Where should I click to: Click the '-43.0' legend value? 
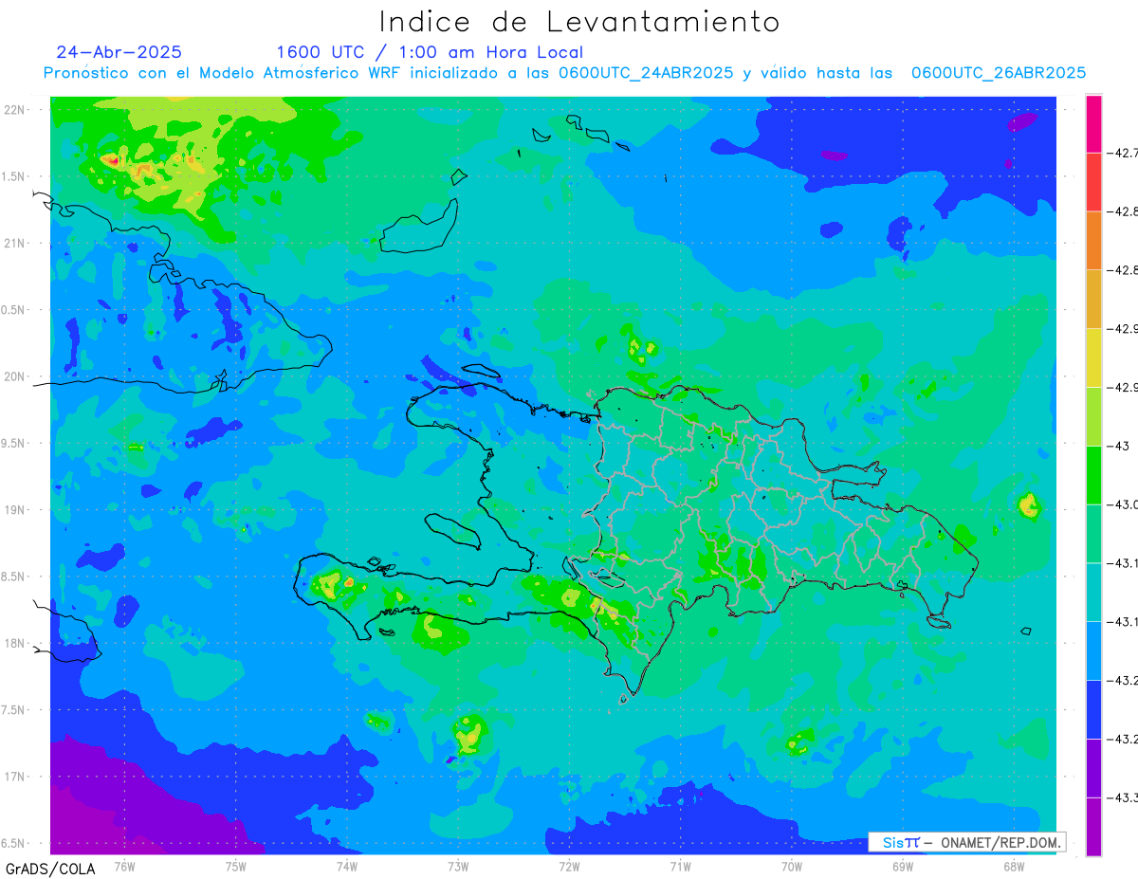click(x=1125, y=504)
